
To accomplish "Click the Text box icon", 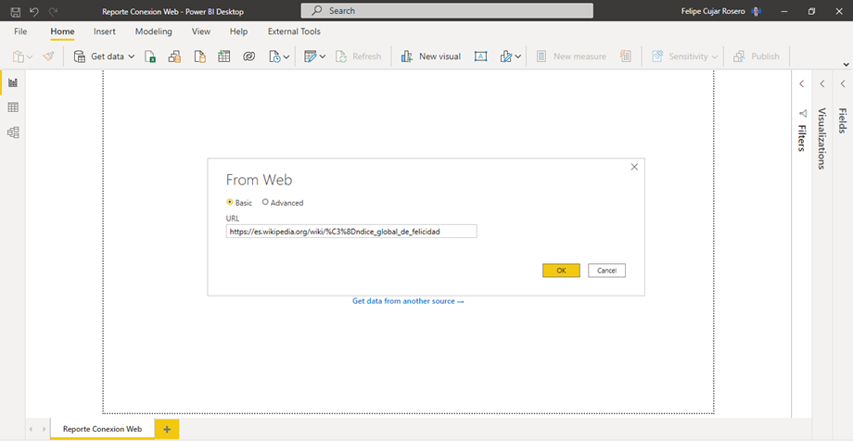I will coord(480,57).
